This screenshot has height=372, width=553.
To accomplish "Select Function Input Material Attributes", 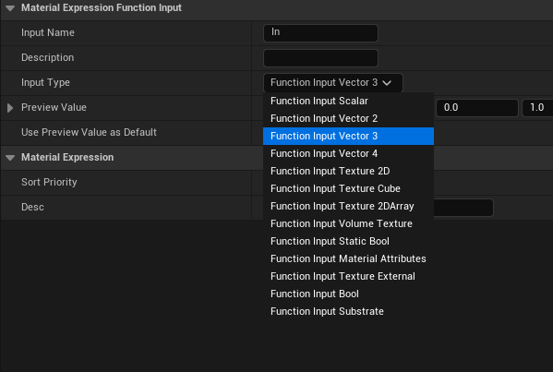I will pos(348,258).
